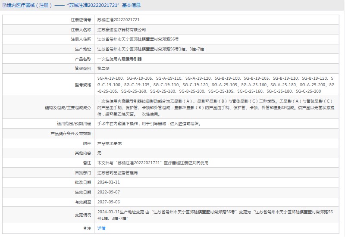Screen dimensions: 345x237
Task: Click the document icon beside the page title
Action: coord(4,5)
